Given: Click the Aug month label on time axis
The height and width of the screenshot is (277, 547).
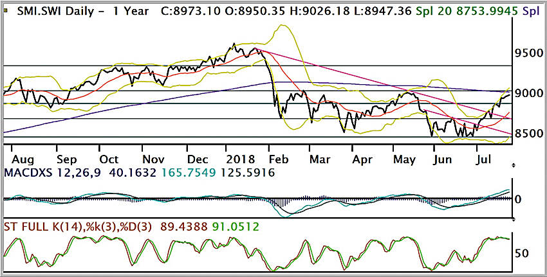Looking at the screenshot, I should [x=23, y=160].
